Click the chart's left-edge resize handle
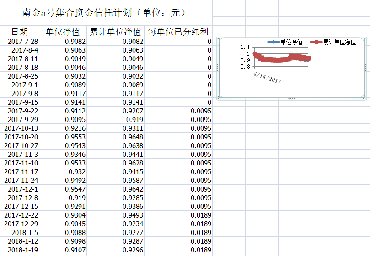The height and width of the screenshot is (256, 370). click(217, 68)
